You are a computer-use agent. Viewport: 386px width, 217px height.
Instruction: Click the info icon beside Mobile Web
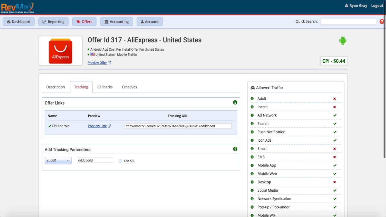click(x=252, y=174)
